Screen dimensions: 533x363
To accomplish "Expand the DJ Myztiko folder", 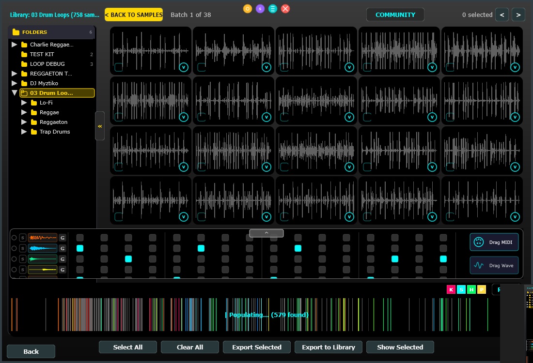I will (14, 83).
